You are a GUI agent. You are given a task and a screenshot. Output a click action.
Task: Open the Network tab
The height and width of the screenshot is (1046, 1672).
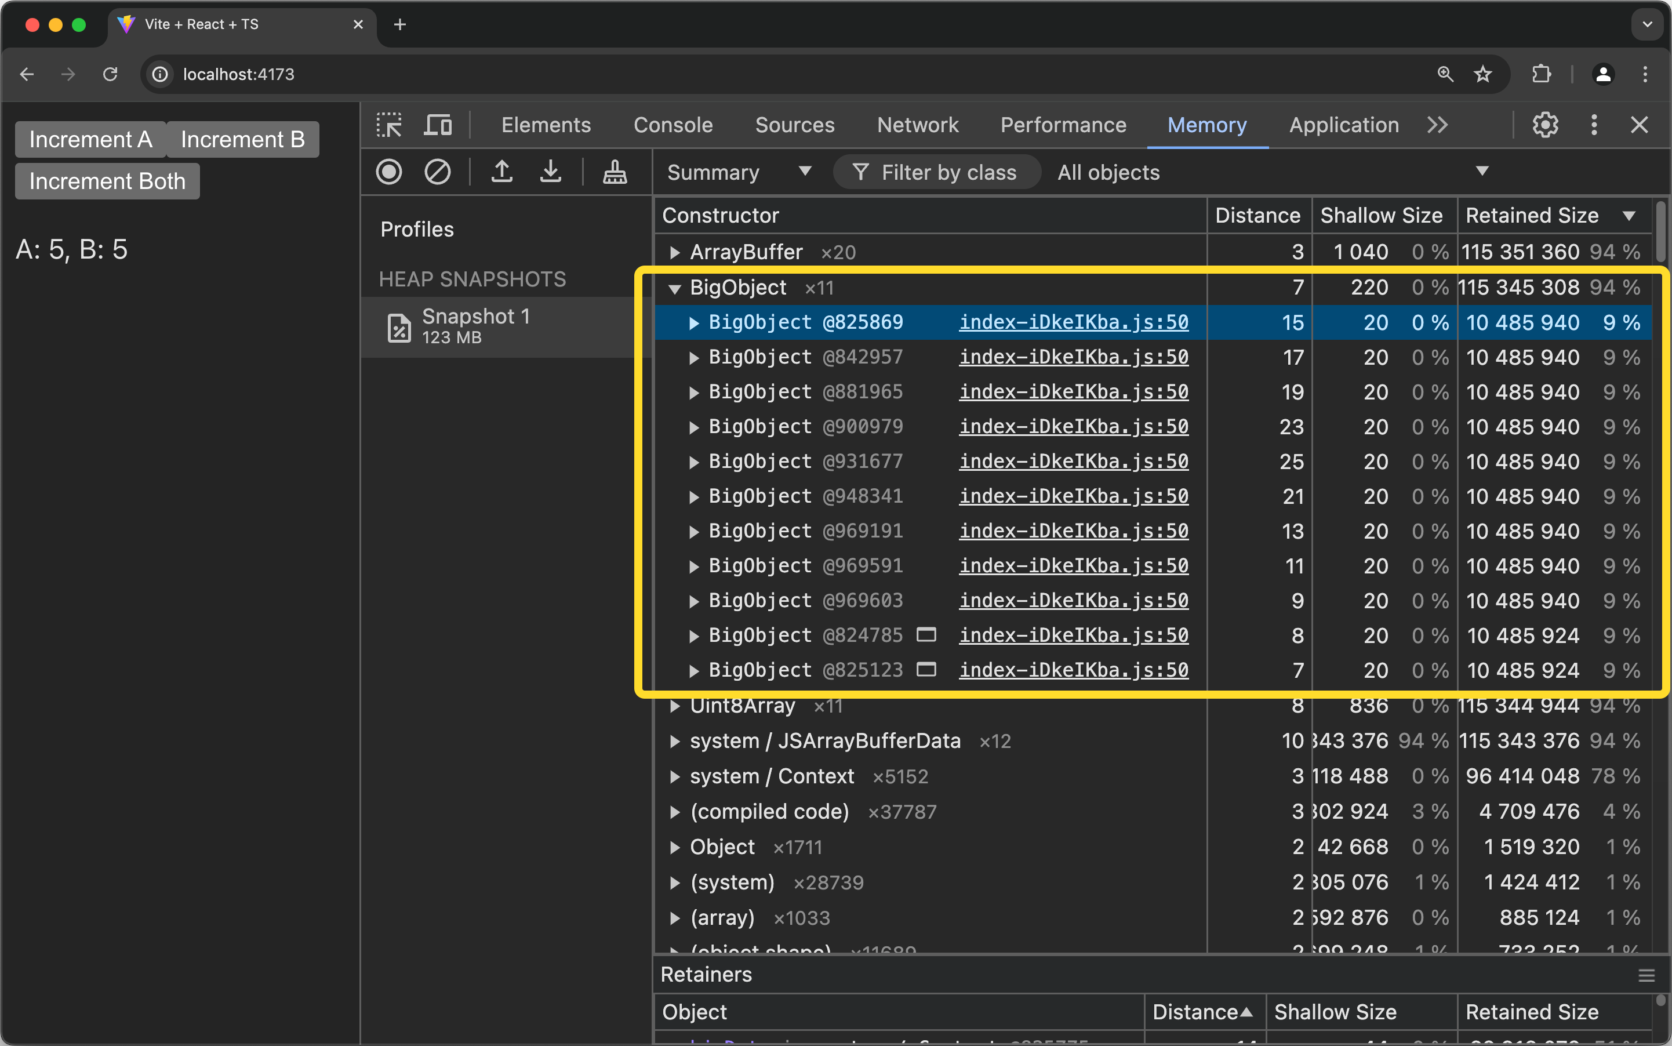(x=917, y=125)
